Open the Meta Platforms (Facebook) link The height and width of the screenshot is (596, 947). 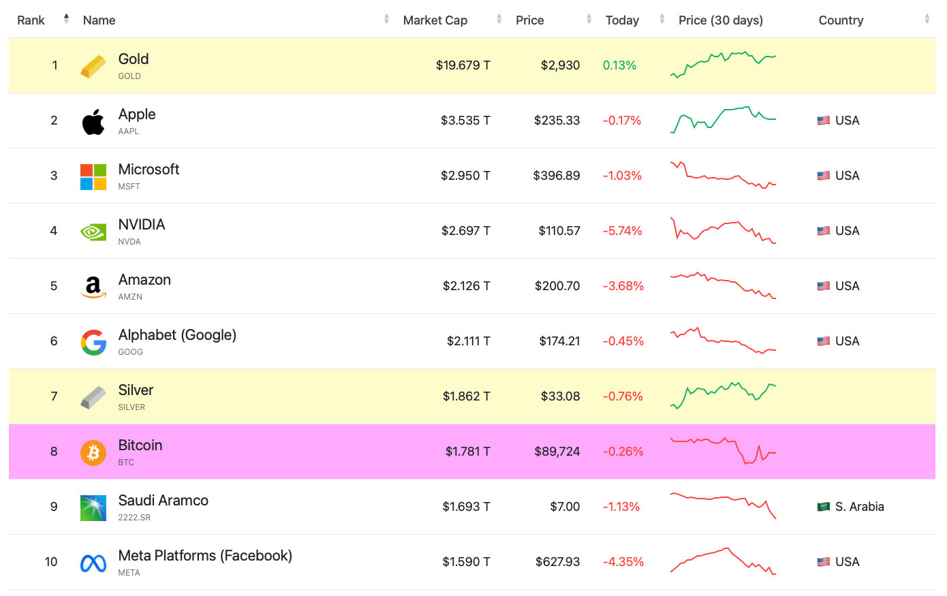pyautogui.click(x=205, y=556)
